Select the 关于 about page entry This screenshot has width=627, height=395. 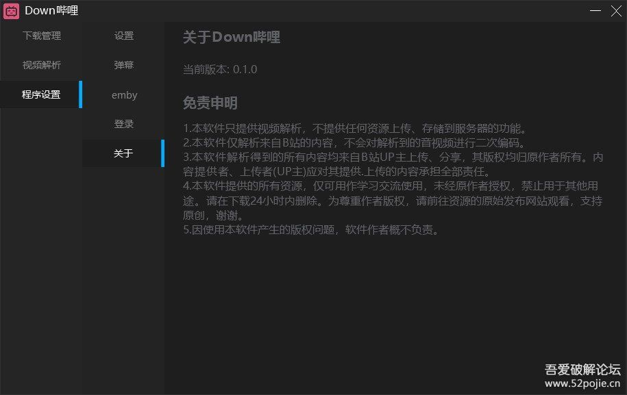pos(123,153)
